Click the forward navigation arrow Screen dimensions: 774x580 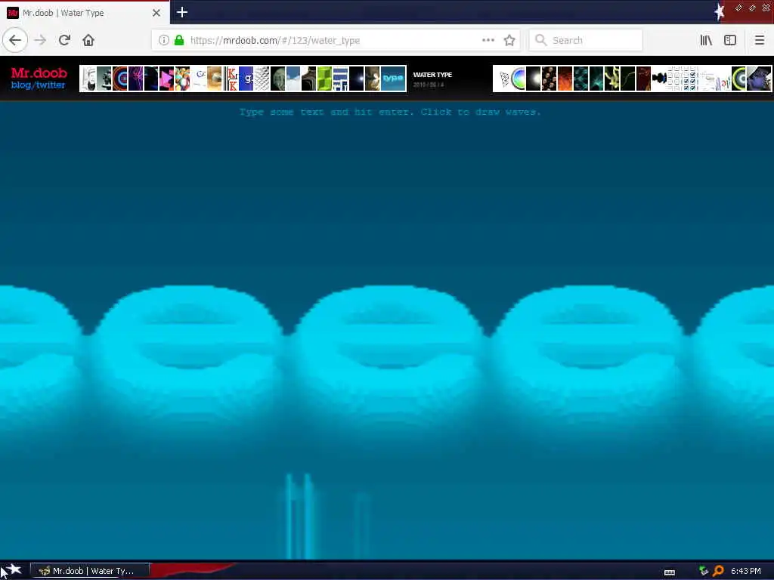pyautogui.click(x=40, y=40)
